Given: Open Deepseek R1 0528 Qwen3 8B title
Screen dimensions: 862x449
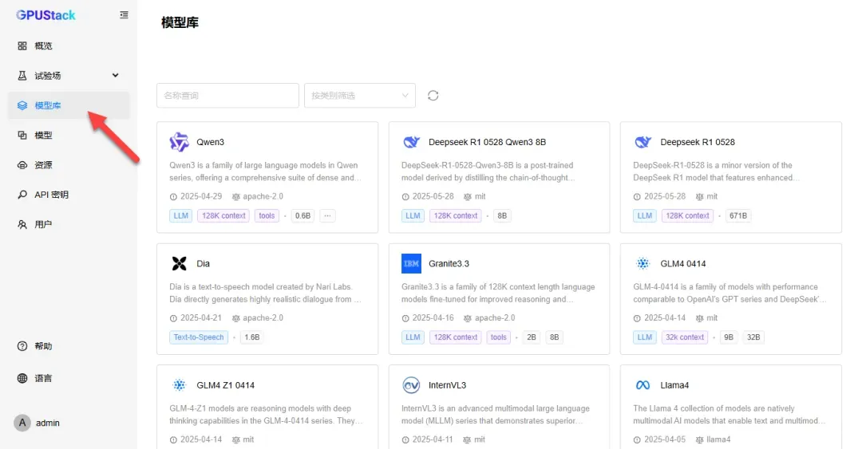Looking at the screenshot, I should pos(487,142).
